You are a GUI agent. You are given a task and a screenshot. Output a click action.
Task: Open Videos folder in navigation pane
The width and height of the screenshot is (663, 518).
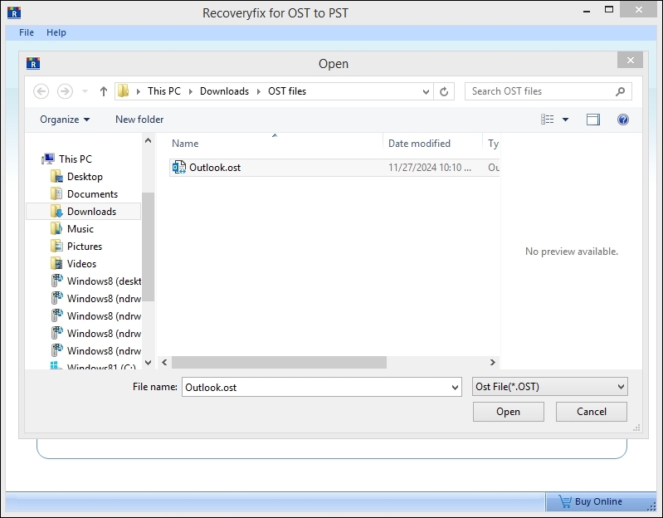[x=81, y=264]
